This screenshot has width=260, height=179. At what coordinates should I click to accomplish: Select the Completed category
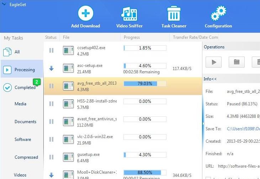click(x=22, y=88)
